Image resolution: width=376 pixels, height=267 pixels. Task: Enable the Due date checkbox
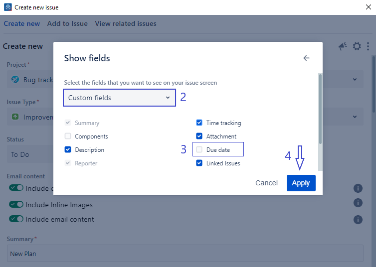coord(199,149)
